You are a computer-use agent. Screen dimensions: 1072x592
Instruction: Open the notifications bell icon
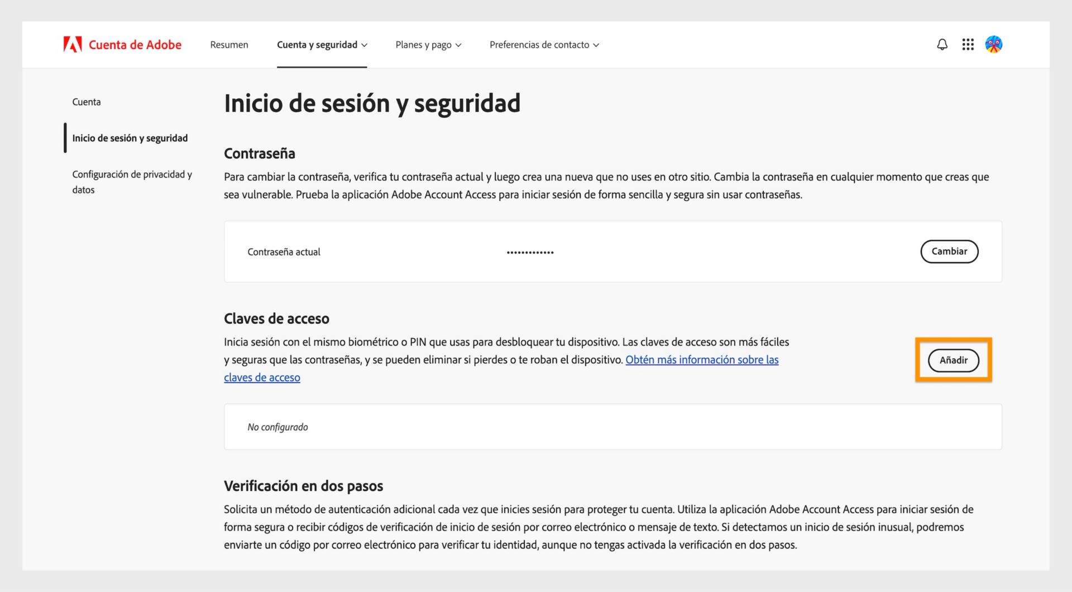(x=942, y=45)
